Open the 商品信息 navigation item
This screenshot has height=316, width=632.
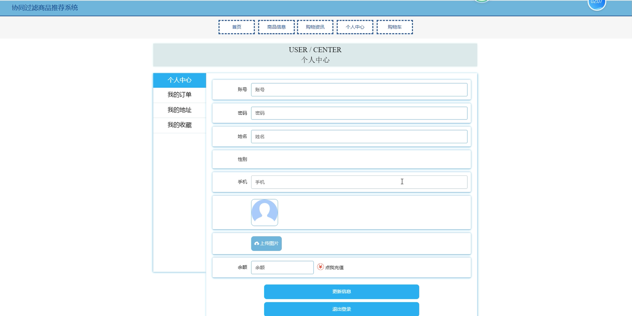coord(277,27)
